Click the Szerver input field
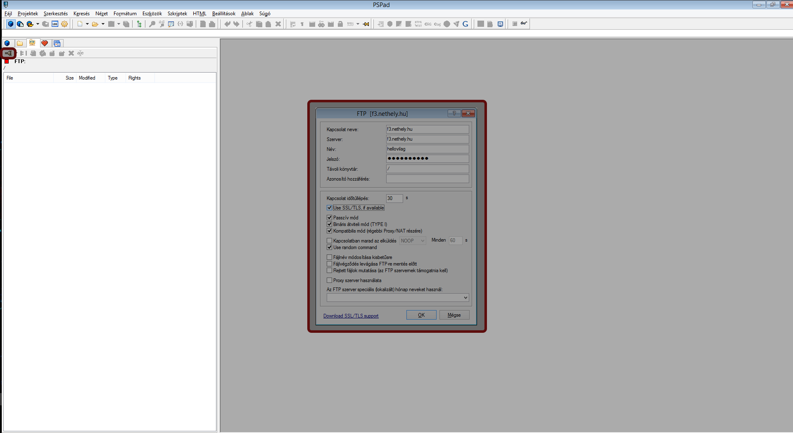The image size is (793, 433). 427,139
